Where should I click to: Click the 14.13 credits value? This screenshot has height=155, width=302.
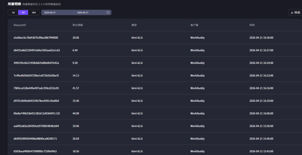point(76,76)
